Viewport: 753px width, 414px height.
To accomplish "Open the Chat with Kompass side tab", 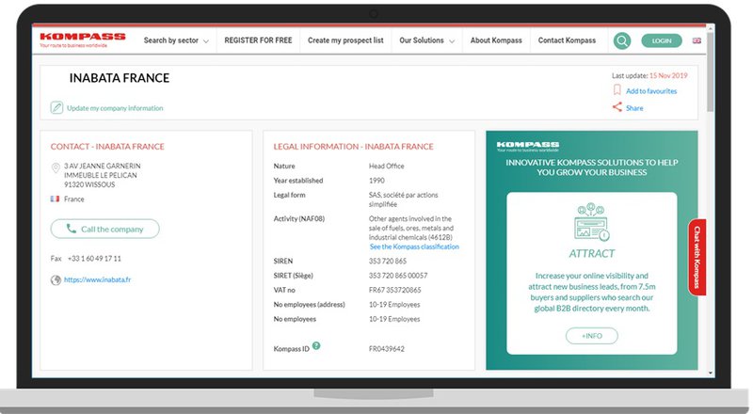I will point(697,257).
